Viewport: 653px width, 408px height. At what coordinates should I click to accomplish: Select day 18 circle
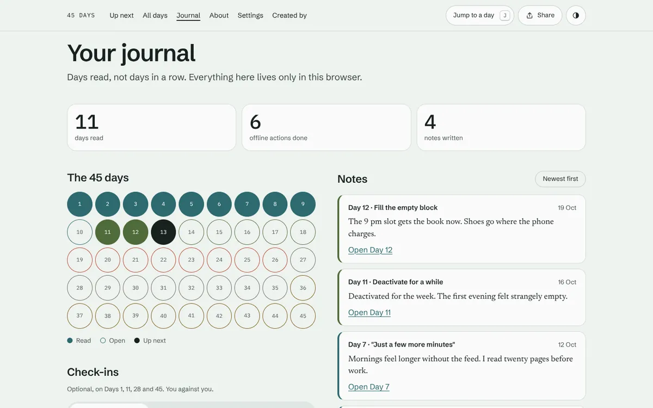(303, 232)
